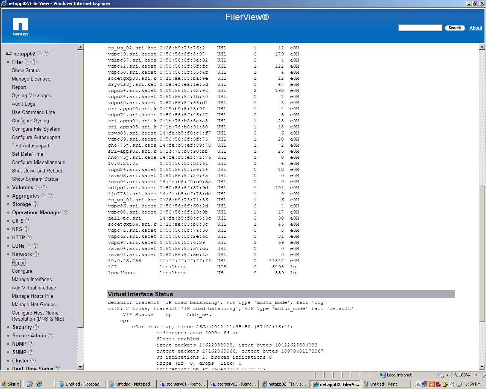Click main content scrollbar down arrow
The image size is (486, 389).
(482, 367)
